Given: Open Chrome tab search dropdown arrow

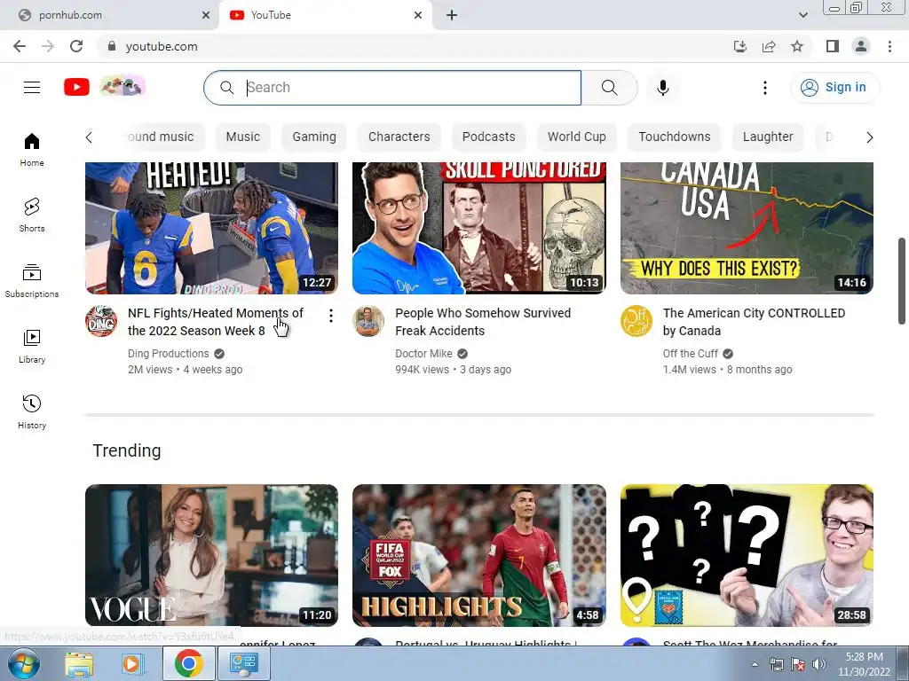Looking at the screenshot, I should click(x=802, y=15).
